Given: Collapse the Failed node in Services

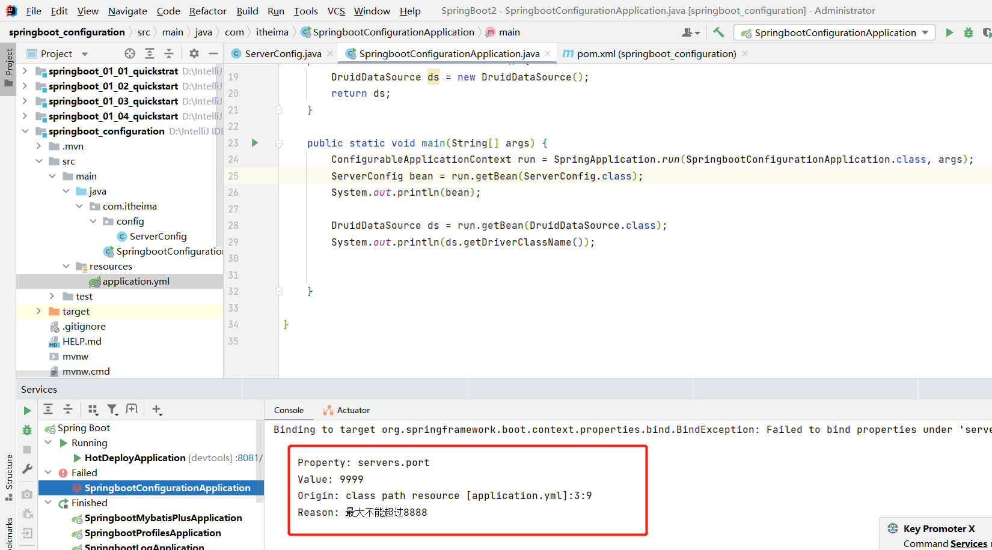Looking at the screenshot, I should click(x=48, y=473).
